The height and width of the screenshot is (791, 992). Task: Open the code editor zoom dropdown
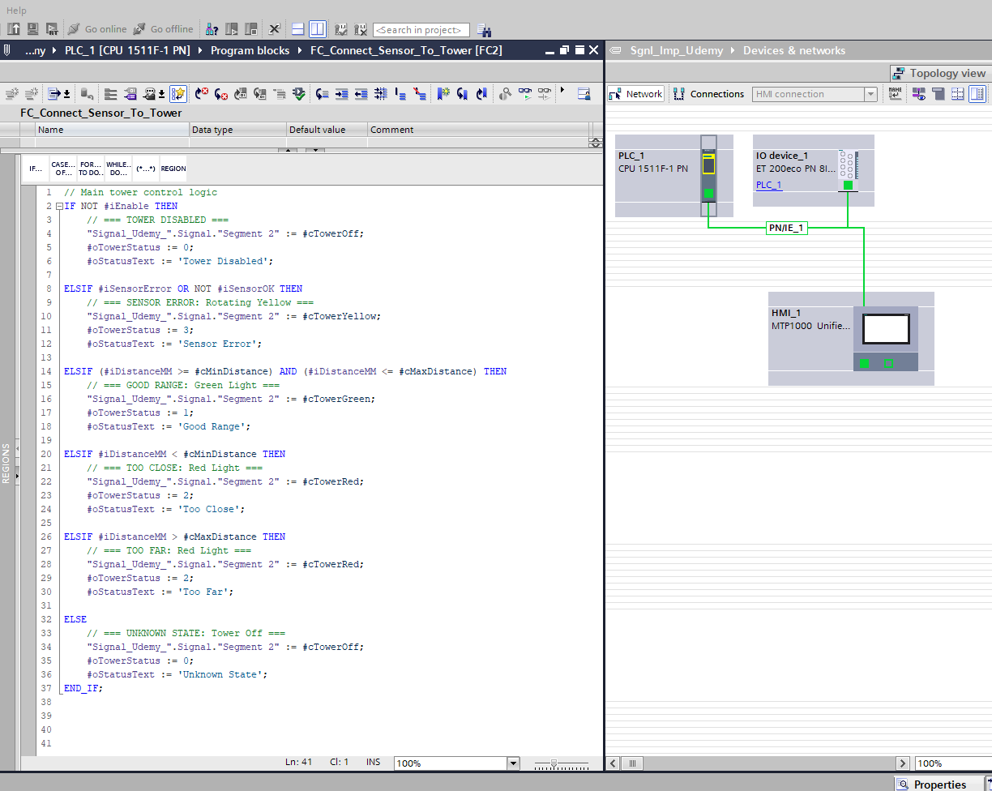tap(512, 763)
